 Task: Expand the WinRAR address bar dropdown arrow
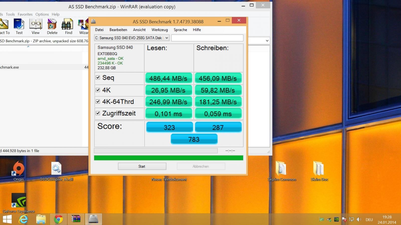pos(267,41)
